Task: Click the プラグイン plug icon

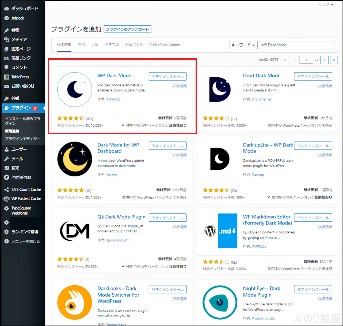Action: [x=7, y=108]
